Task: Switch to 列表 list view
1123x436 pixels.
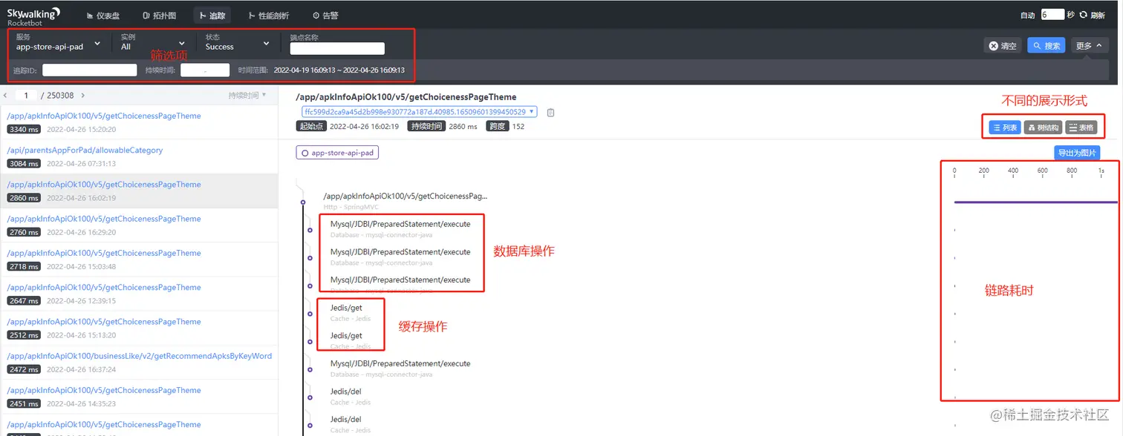Action: [1005, 128]
